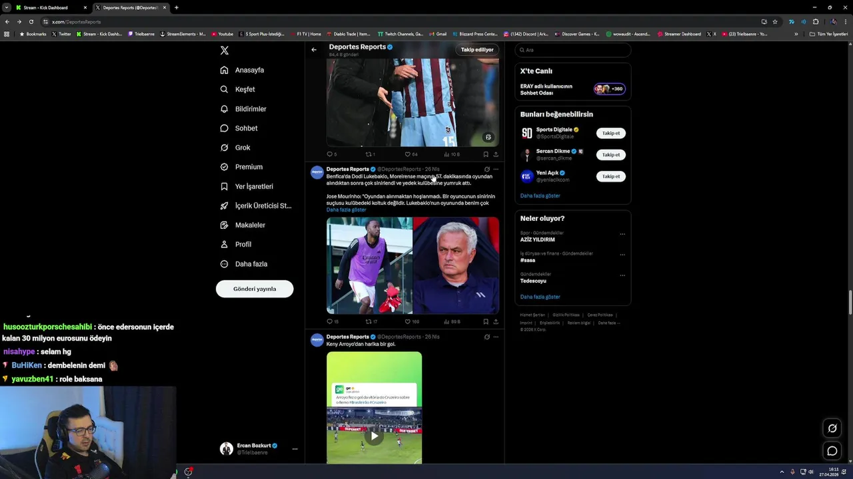Open more options for Tedescoyu trend
Image resolution: width=853 pixels, height=479 pixels.
(622, 275)
